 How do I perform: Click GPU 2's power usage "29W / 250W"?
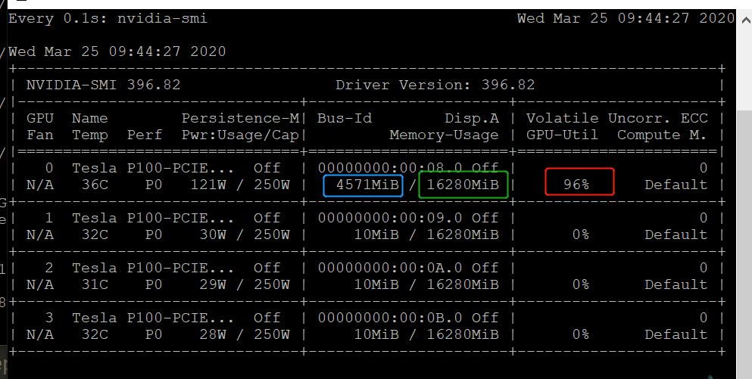pos(245,284)
